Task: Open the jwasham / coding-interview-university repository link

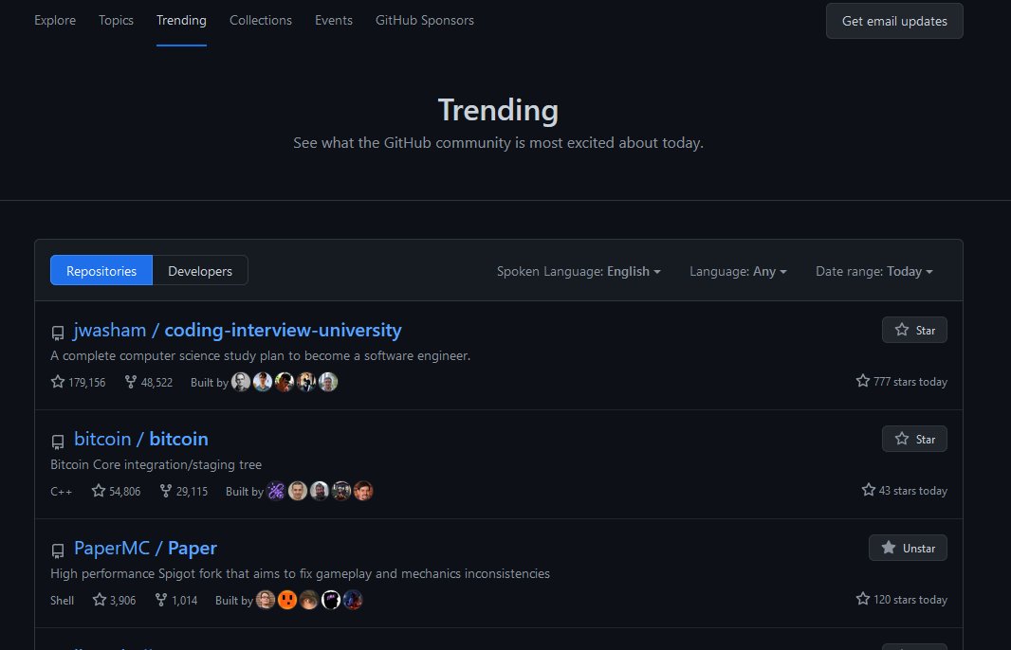Action: pos(237,330)
